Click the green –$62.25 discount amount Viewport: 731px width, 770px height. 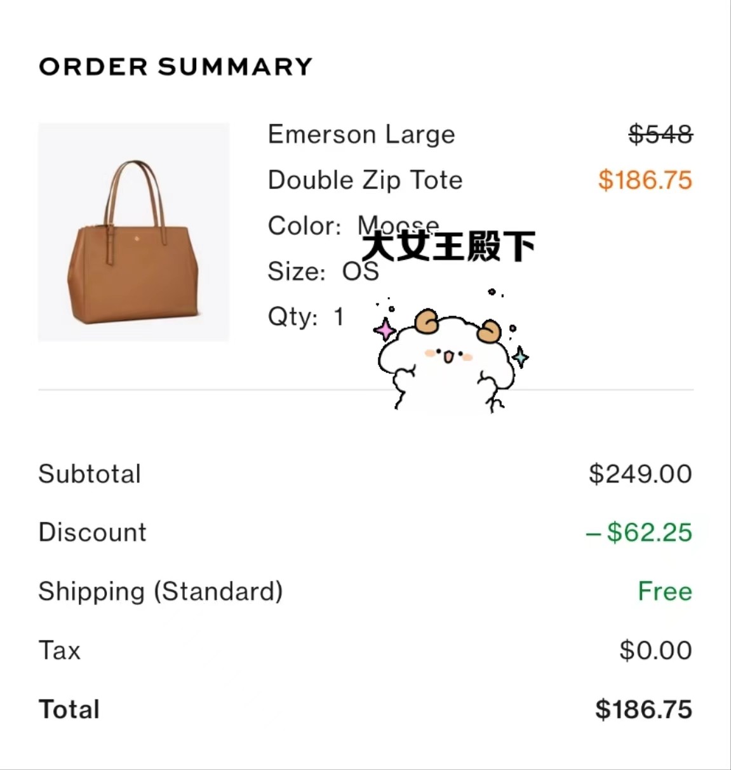pyautogui.click(x=639, y=532)
